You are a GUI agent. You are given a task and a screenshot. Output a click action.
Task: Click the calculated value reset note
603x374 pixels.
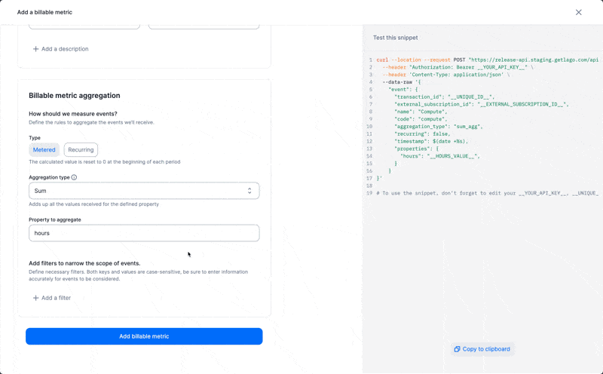105,162
